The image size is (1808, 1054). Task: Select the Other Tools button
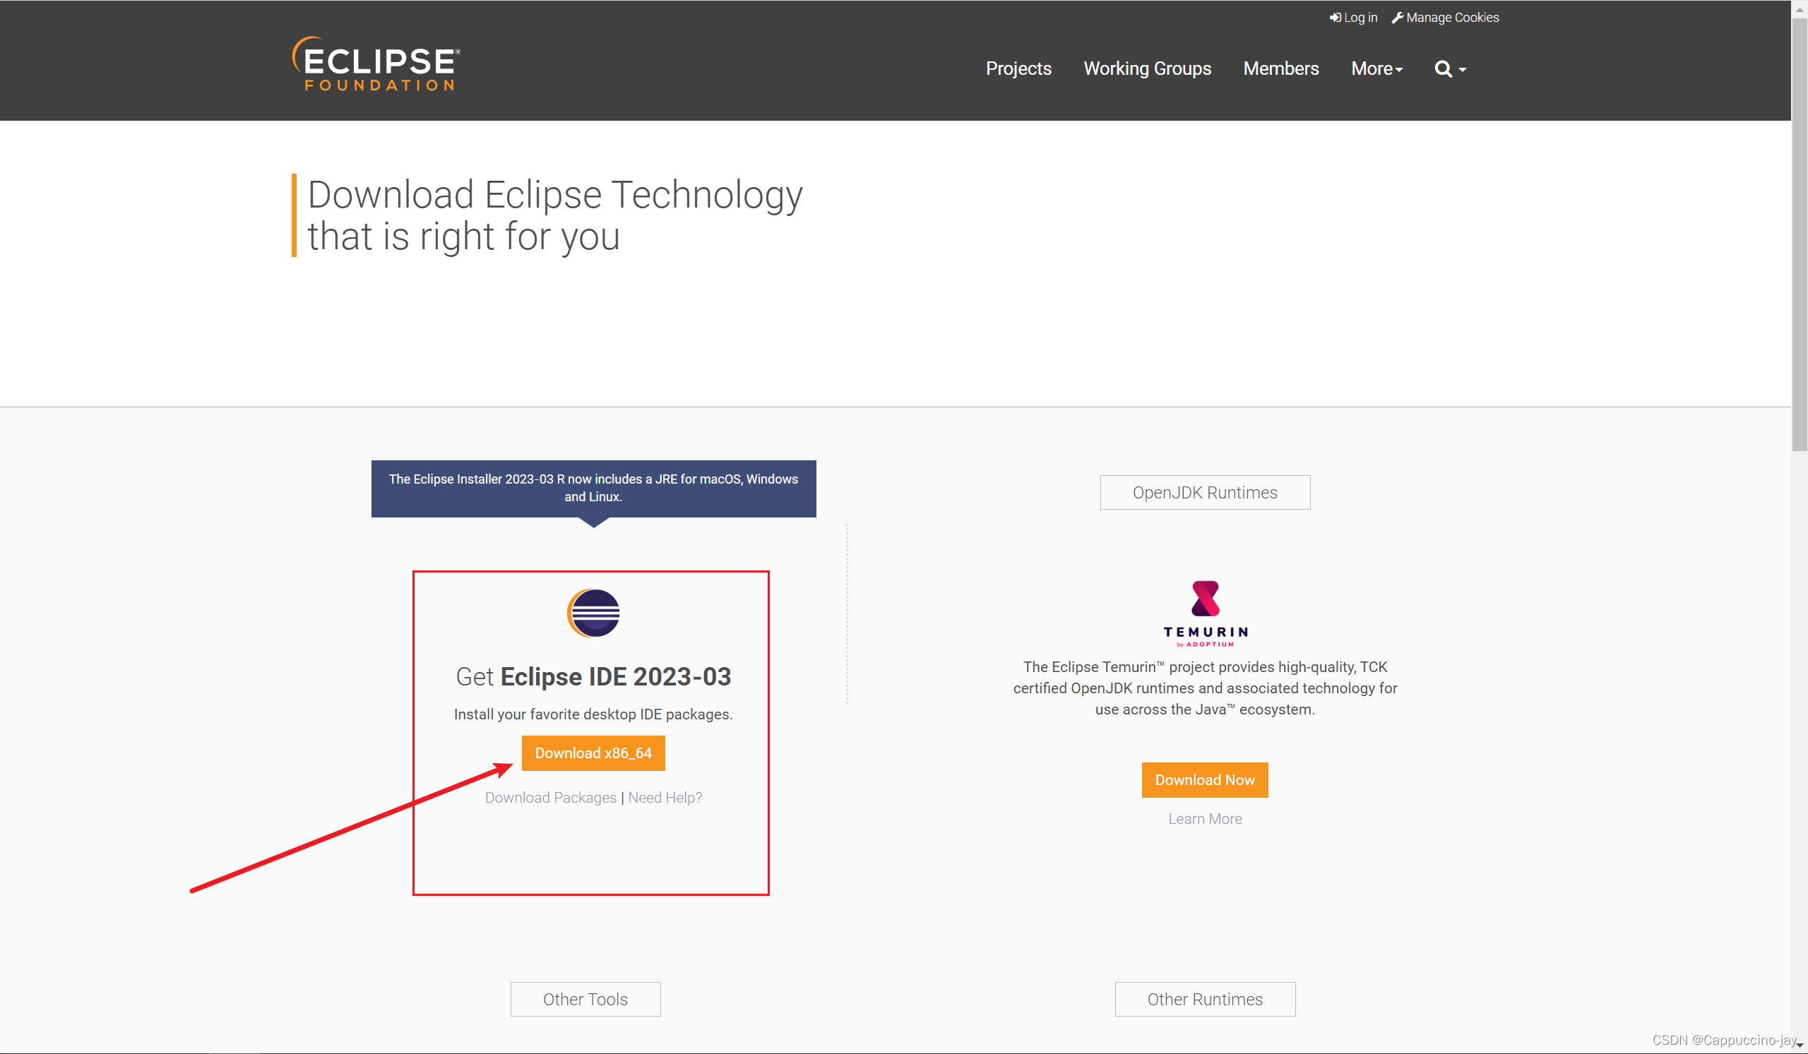tap(585, 999)
